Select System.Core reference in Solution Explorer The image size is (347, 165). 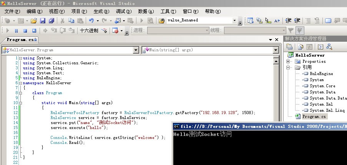(x=322, y=86)
